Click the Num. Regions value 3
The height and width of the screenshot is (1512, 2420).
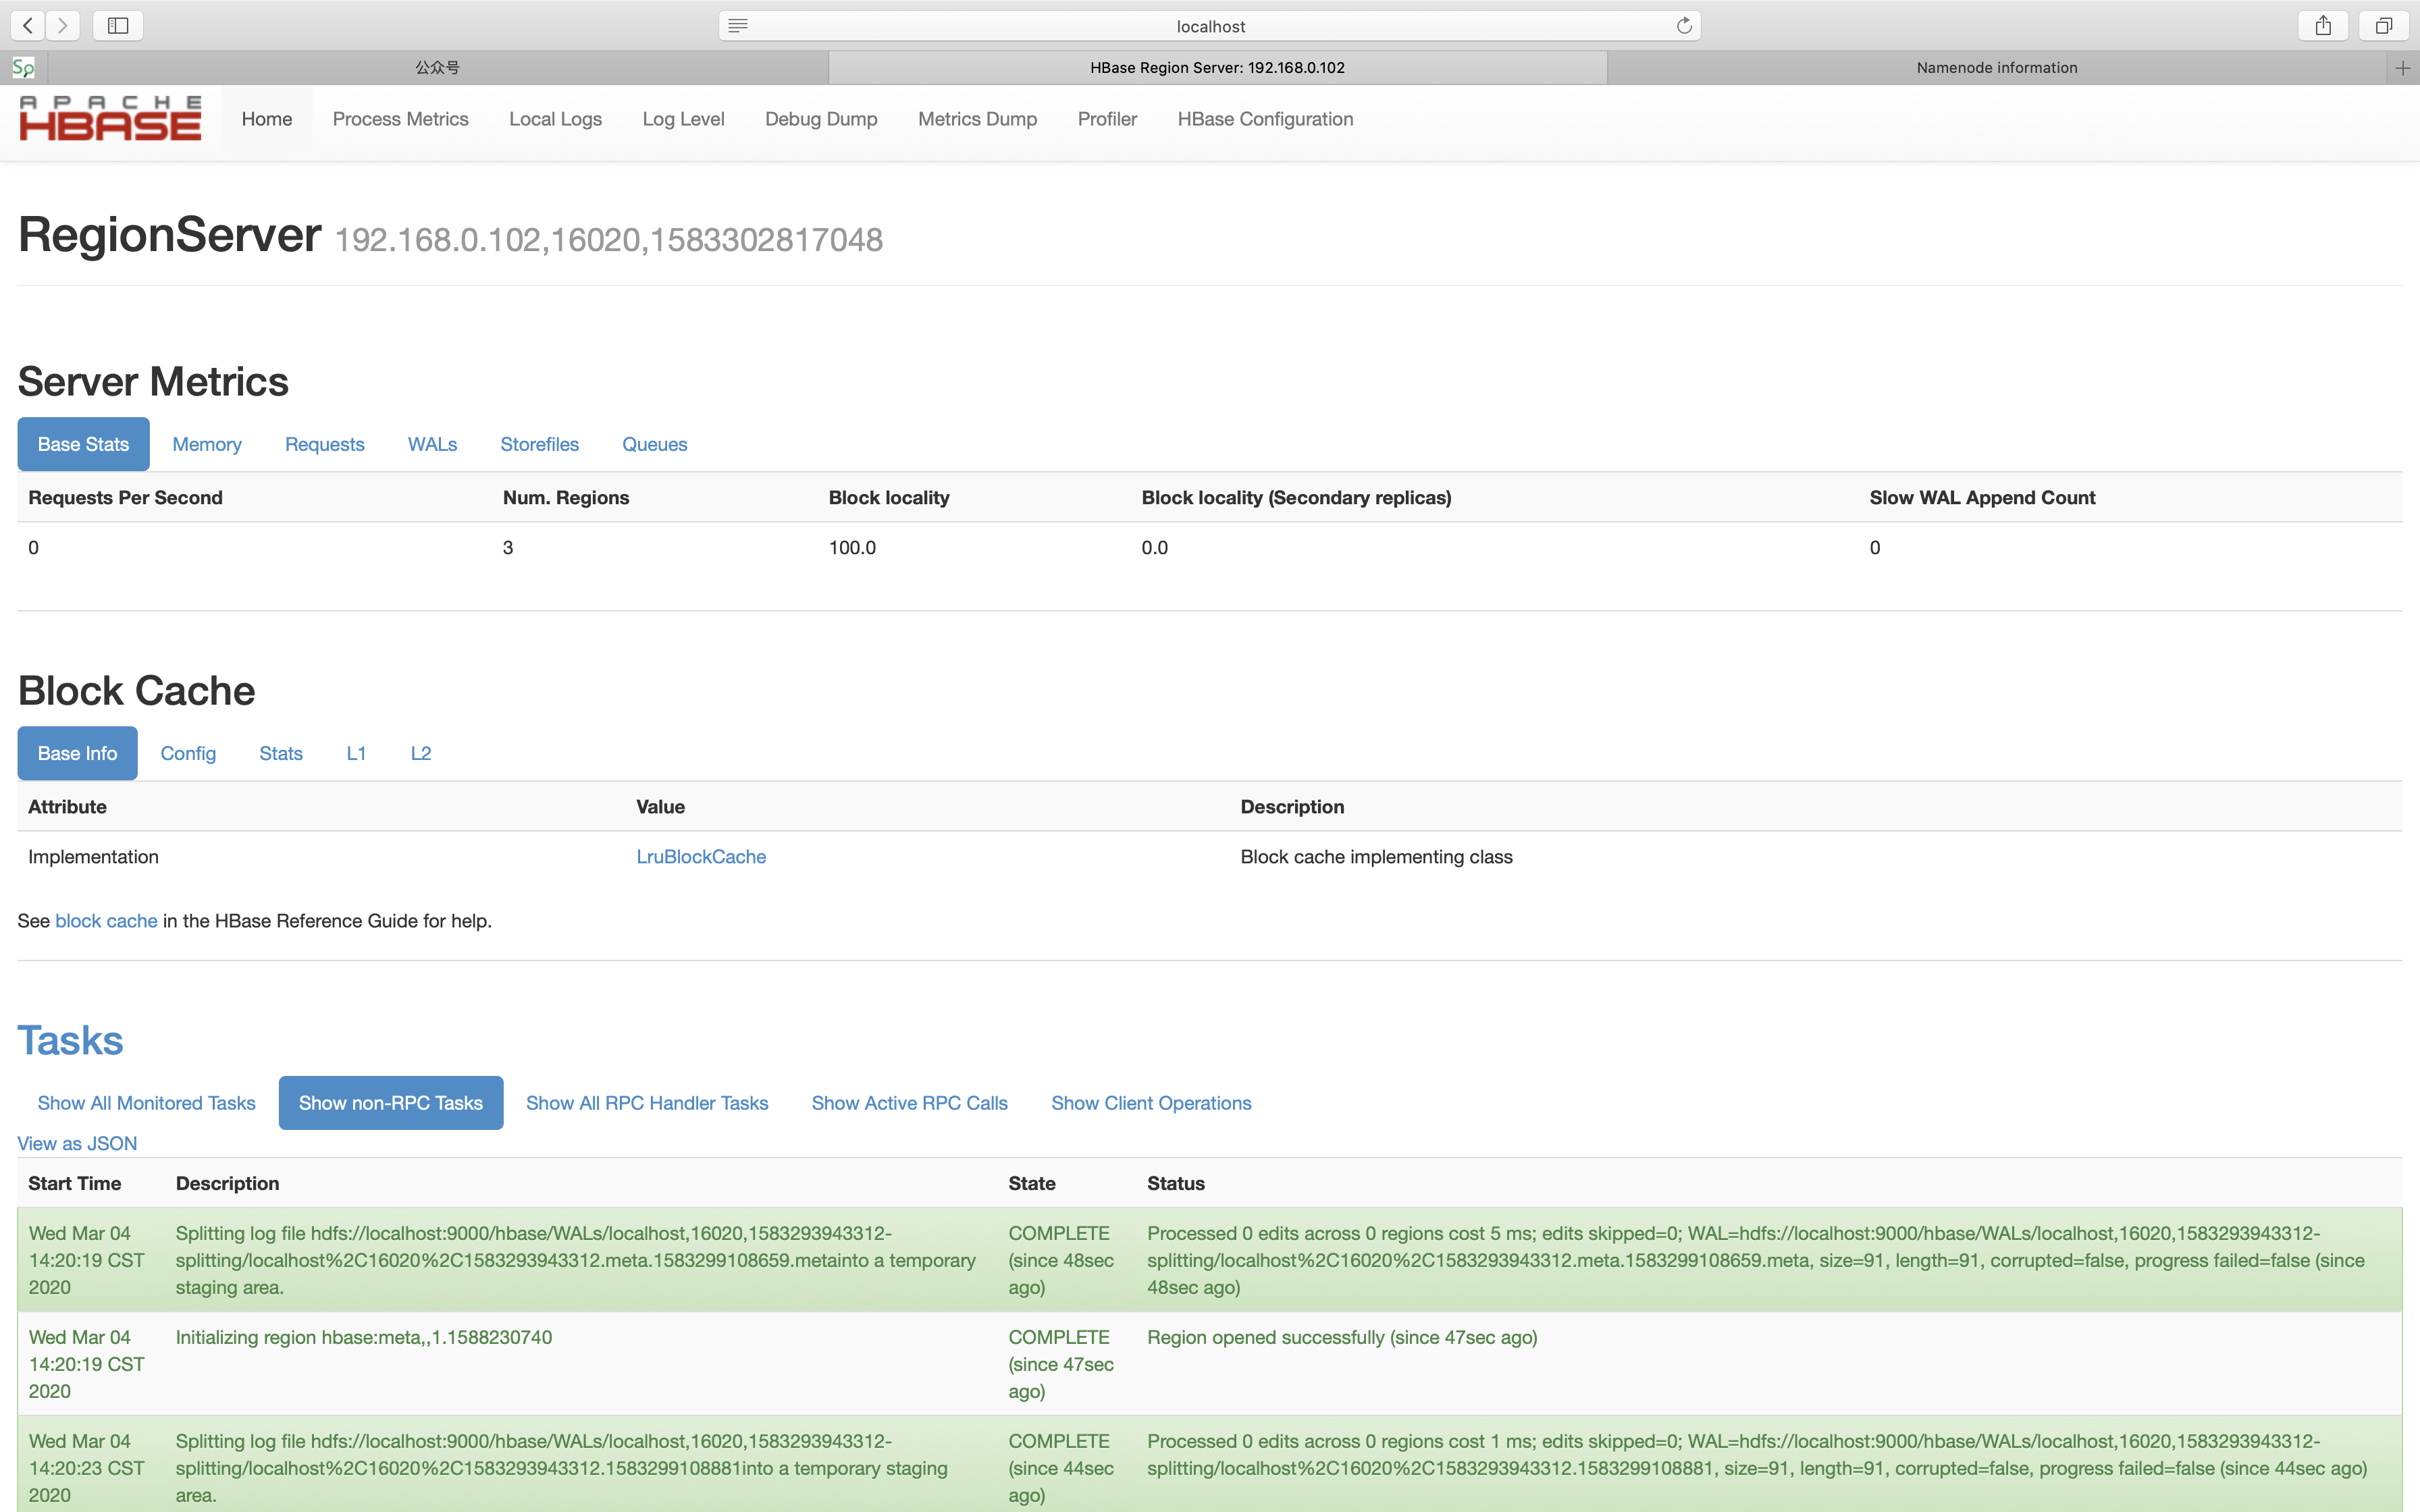(x=508, y=548)
